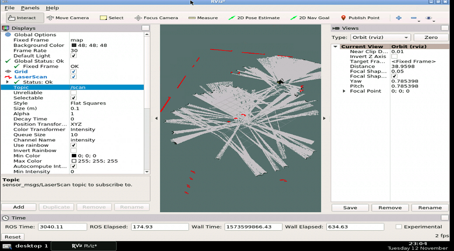Uncheck the Use rainbow checkbox
Screen dimensions: 454x251
tap(74, 145)
